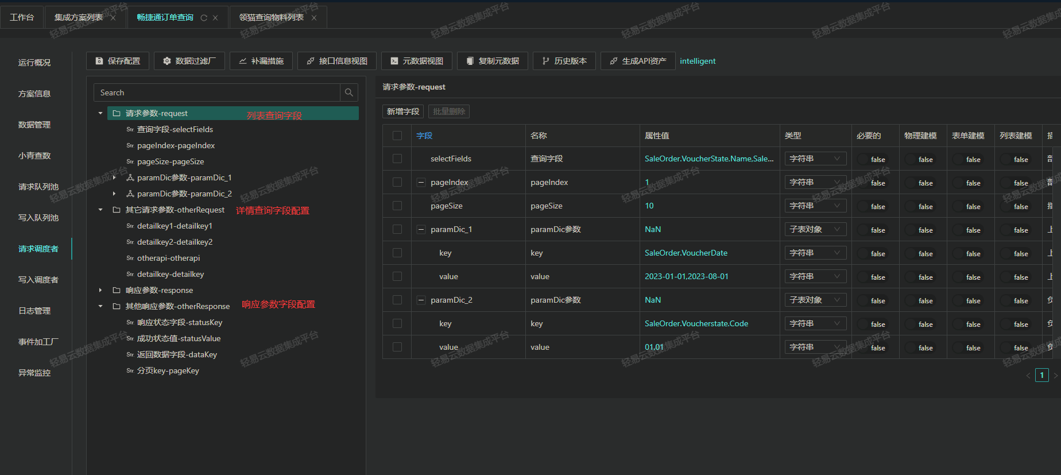Close the 领猫查询物料列表 tab
The width and height of the screenshot is (1061, 475).
tap(314, 18)
